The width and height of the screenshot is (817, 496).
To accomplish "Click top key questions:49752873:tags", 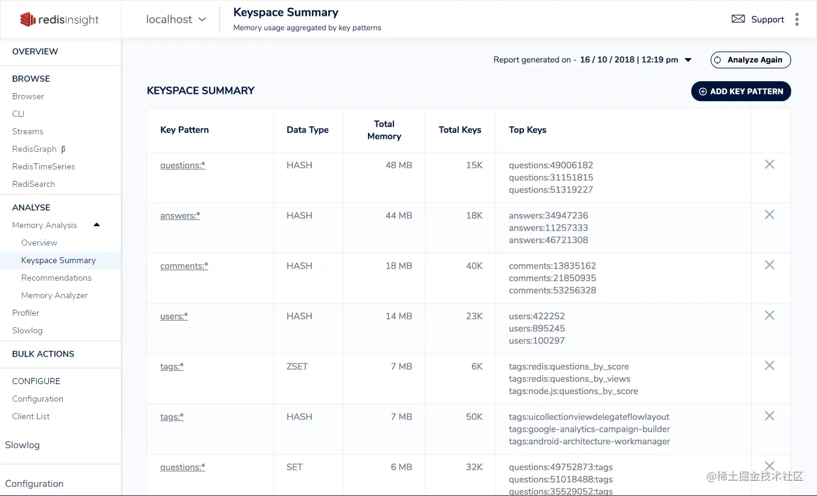I will pyautogui.click(x=561, y=466).
